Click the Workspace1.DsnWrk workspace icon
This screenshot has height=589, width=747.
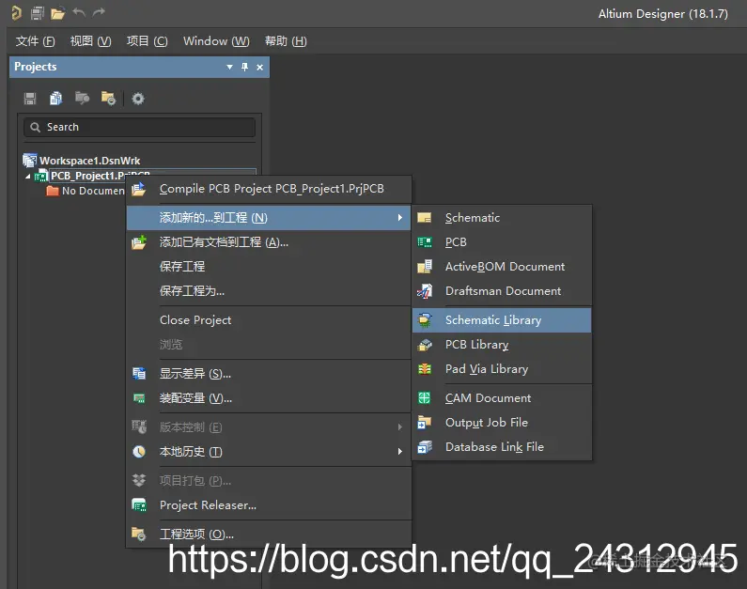[29, 161]
